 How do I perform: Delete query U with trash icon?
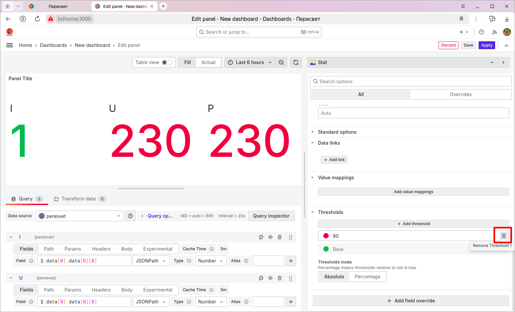280,278
